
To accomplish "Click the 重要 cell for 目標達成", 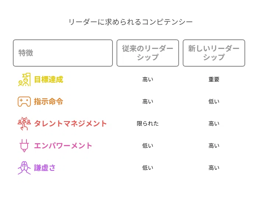I will 214,80.
